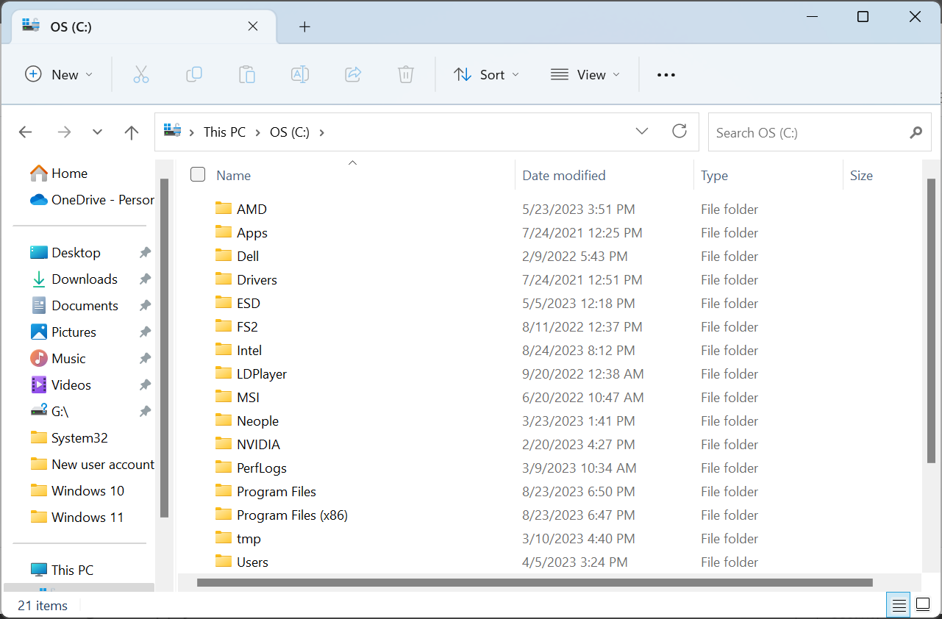Open Documents in navigation pane
Viewport: 942px width, 619px height.
[74, 305]
